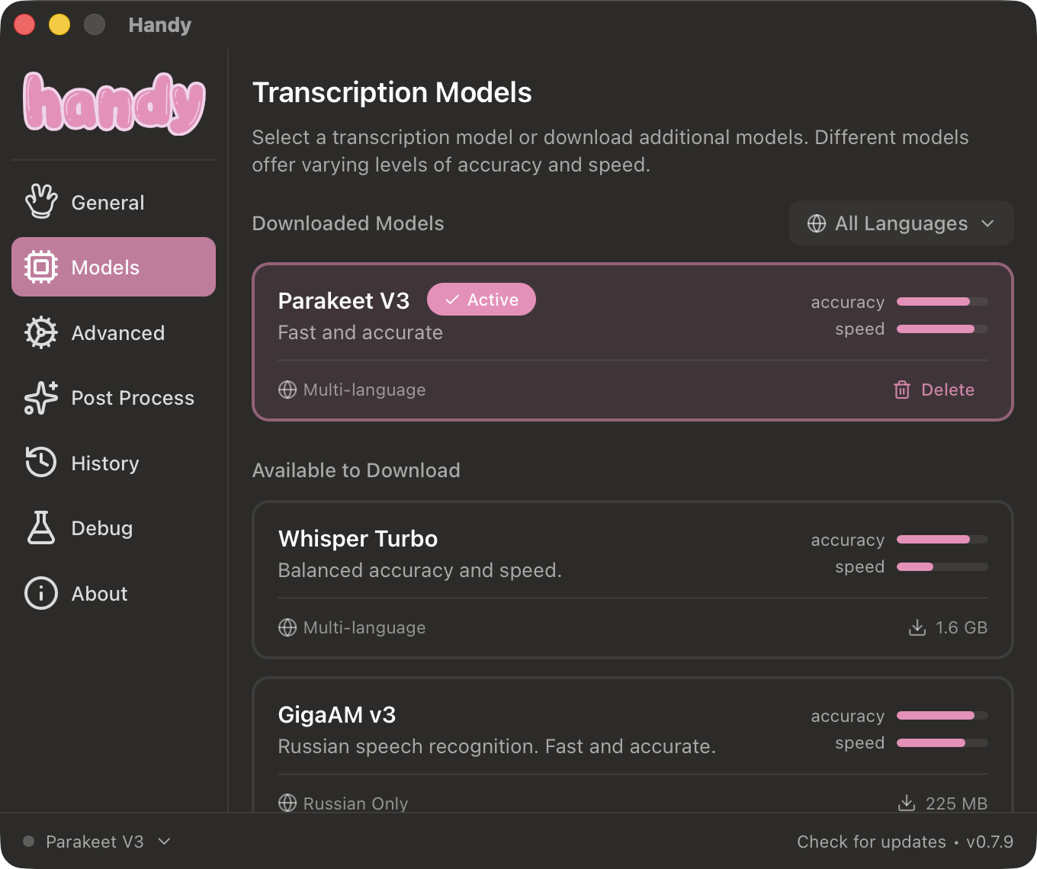Screen dimensions: 1037x869
Task: Click the download icon beside 1.6 GB
Action: tap(916, 627)
